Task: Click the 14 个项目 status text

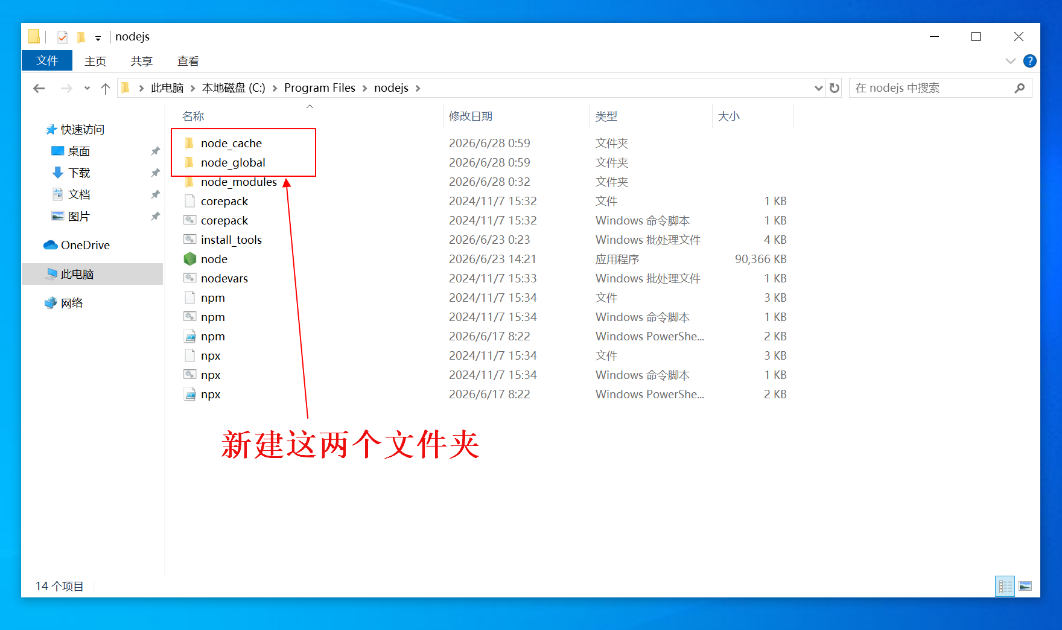Action: [59, 586]
